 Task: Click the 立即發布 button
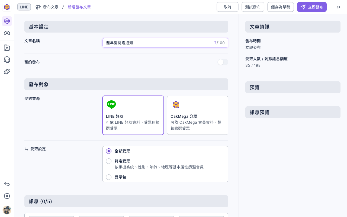[x=312, y=7]
